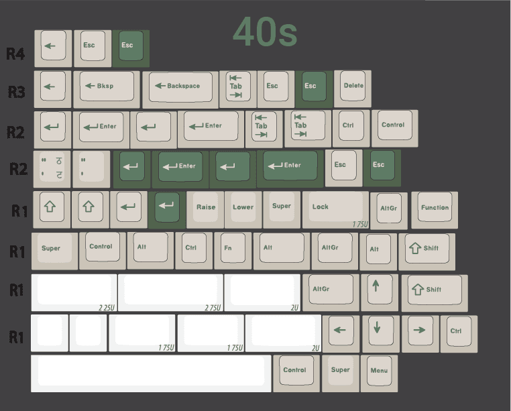Image resolution: width=511 pixels, height=411 pixels.
Task: Click the Lock 1.75U keycap
Action: [335, 209]
